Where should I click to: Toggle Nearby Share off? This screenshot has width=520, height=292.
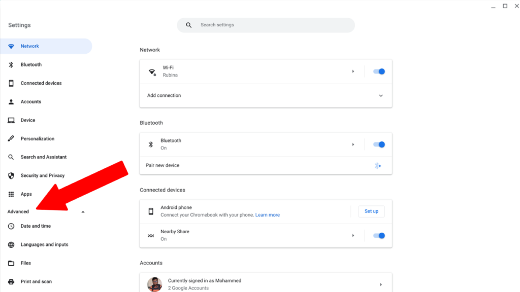pyautogui.click(x=378, y=235)
